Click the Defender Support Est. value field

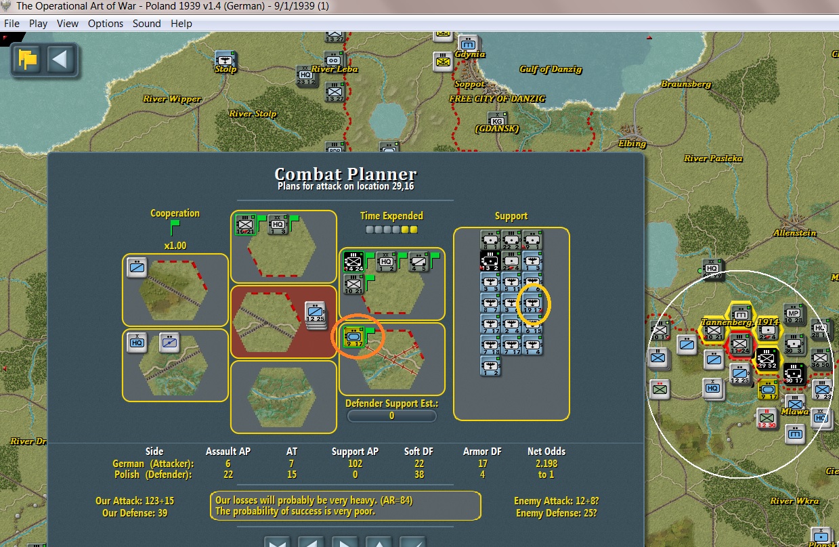click(x=391, y=416)
